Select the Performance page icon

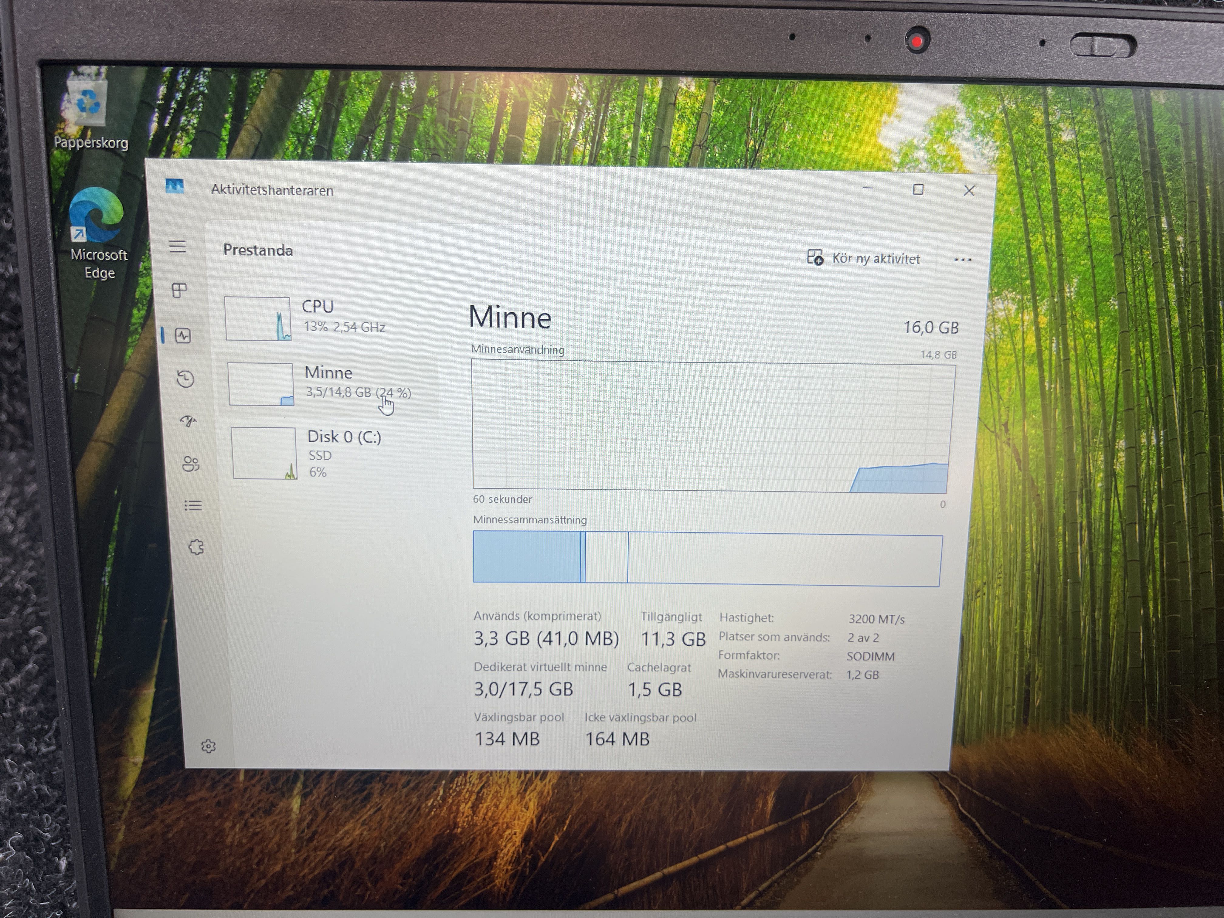[x=183, y=335]
